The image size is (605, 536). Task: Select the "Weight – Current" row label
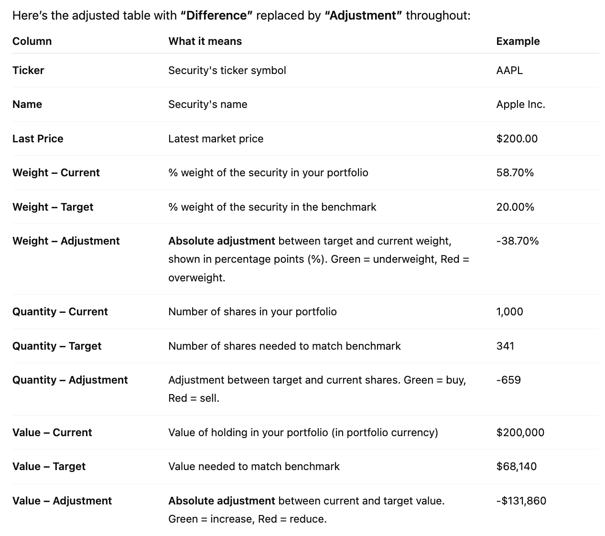(x=56, y=172)
